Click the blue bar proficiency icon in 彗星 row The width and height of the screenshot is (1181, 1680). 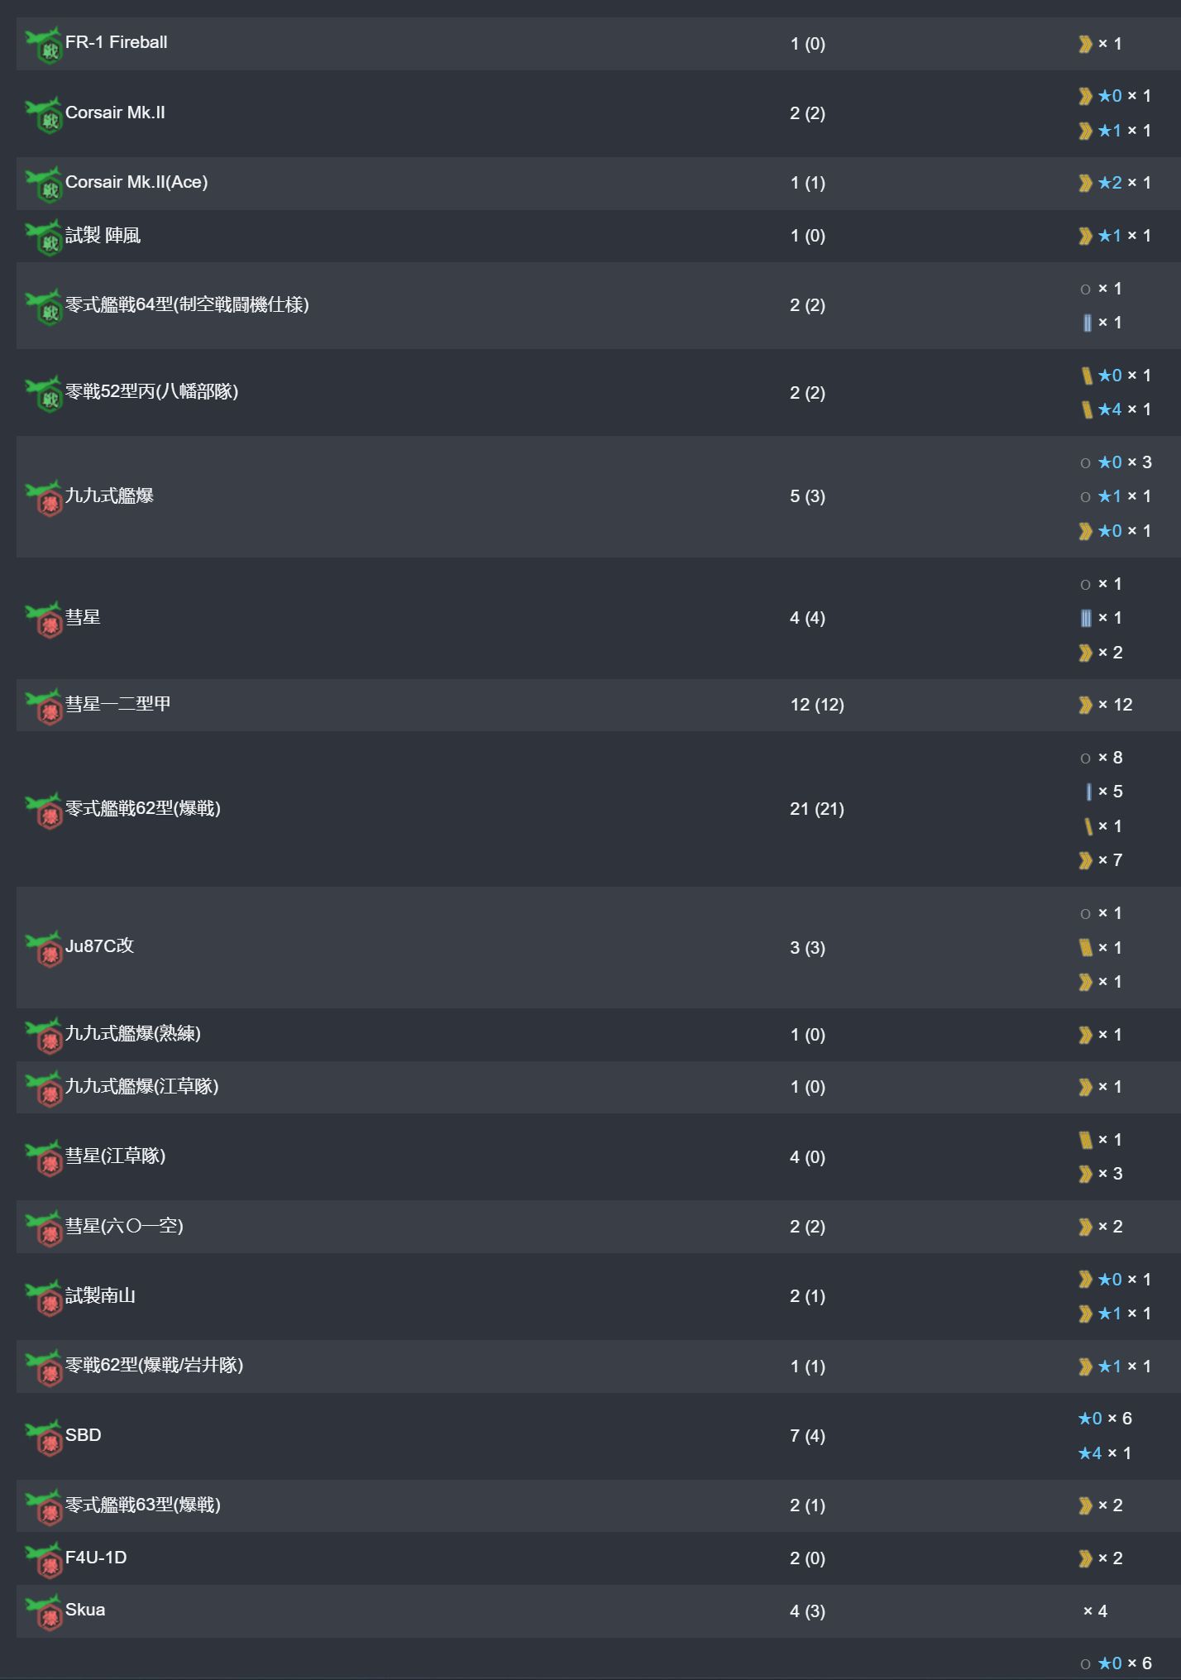pyautogui.click(x=1086, y=618)
